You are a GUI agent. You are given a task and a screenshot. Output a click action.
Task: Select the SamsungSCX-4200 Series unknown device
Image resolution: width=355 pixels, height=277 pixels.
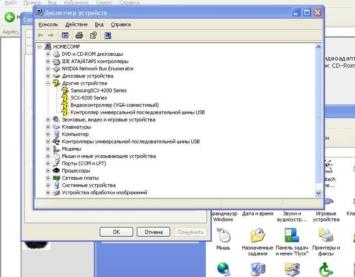tap(98, 90)
